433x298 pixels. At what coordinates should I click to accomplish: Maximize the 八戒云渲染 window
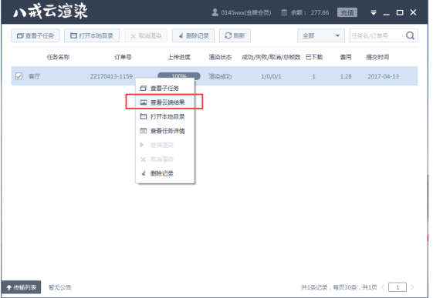click(x=400, y=12)
